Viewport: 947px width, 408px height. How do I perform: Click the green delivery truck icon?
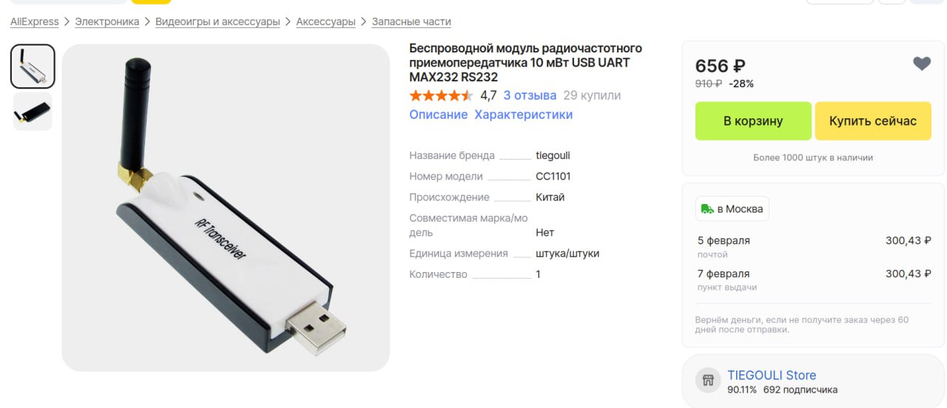708,209
